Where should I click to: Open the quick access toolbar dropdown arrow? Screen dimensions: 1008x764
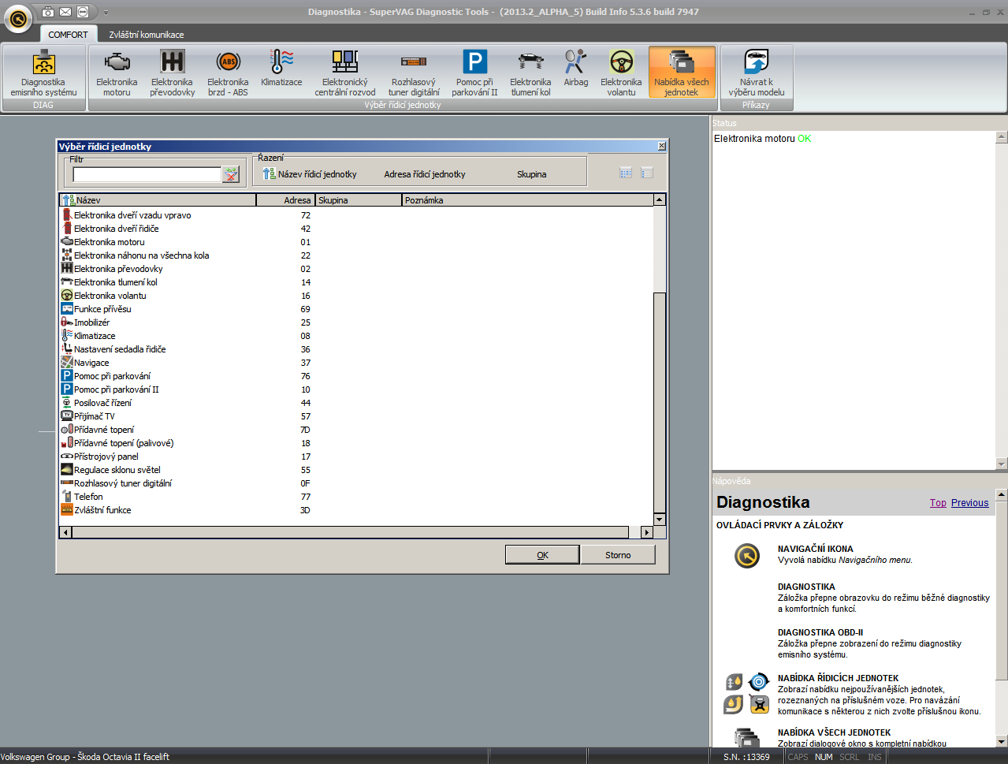(106, 13)
